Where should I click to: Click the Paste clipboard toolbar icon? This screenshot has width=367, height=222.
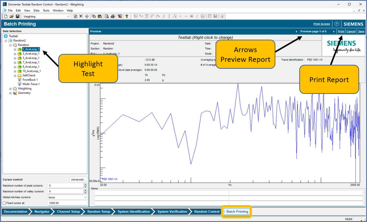tap(100, 17)
